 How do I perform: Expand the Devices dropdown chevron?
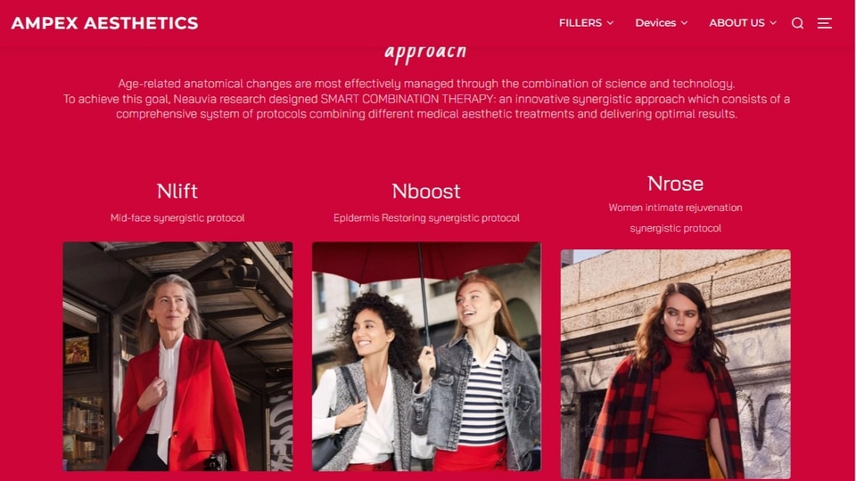[x=684, y=23]
